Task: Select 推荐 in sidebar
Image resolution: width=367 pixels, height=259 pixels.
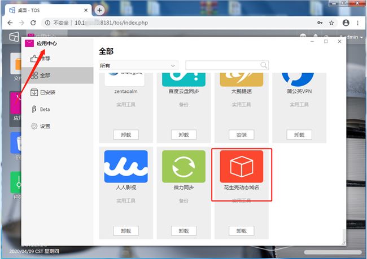Action: tap(58, 59)
